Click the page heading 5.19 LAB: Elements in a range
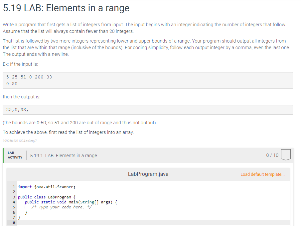 (66, 8)
